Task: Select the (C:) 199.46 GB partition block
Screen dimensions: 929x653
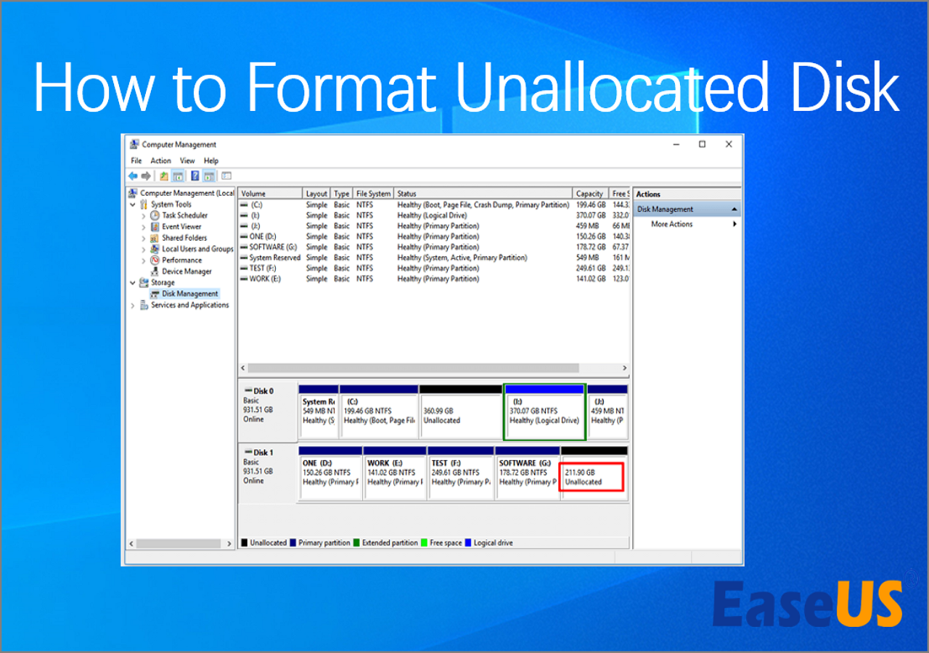Action: [378, 412]
